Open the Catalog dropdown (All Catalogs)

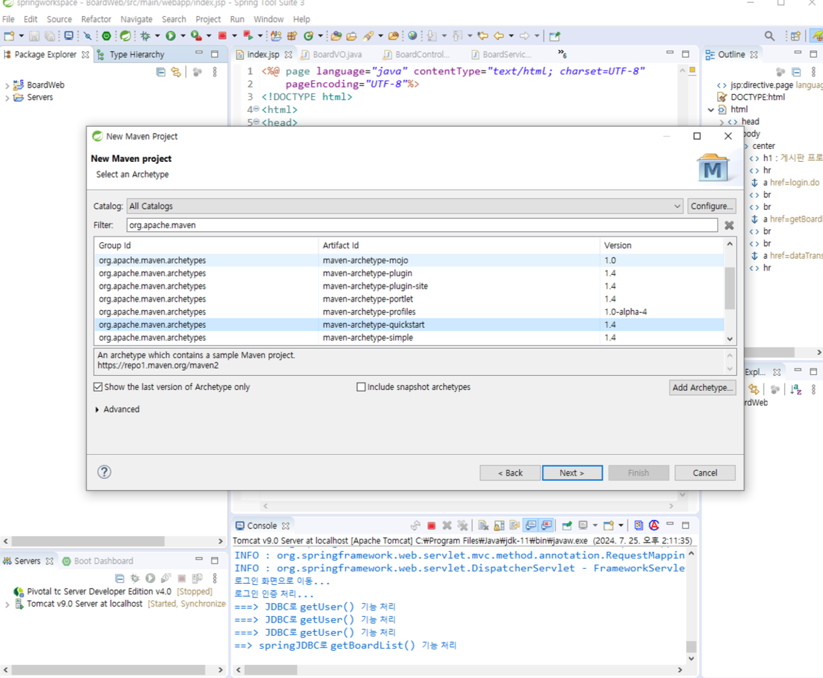point(405,206)
